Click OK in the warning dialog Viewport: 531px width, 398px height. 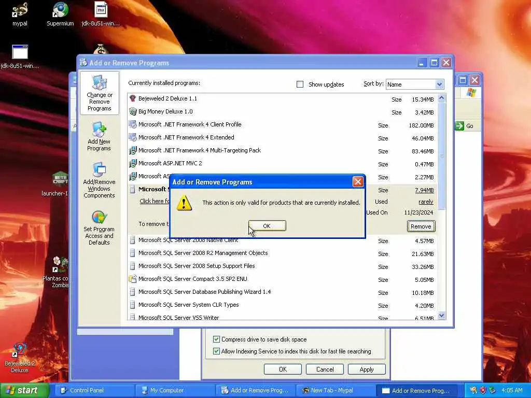(267, 226)
